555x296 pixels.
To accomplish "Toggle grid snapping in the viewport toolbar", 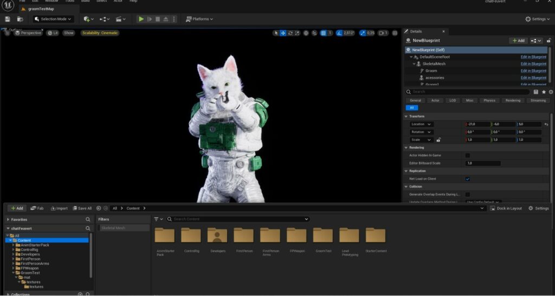I will tap(324, 33).
